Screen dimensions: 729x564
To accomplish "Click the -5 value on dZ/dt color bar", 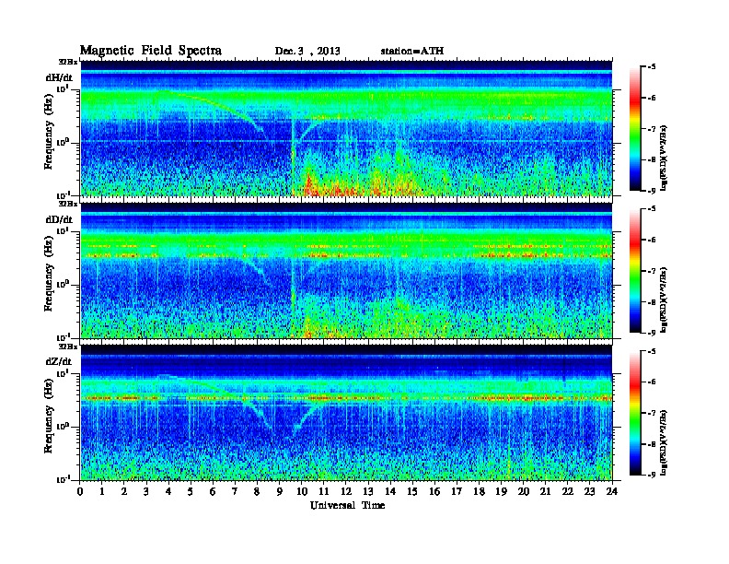I will pos(652,351).
